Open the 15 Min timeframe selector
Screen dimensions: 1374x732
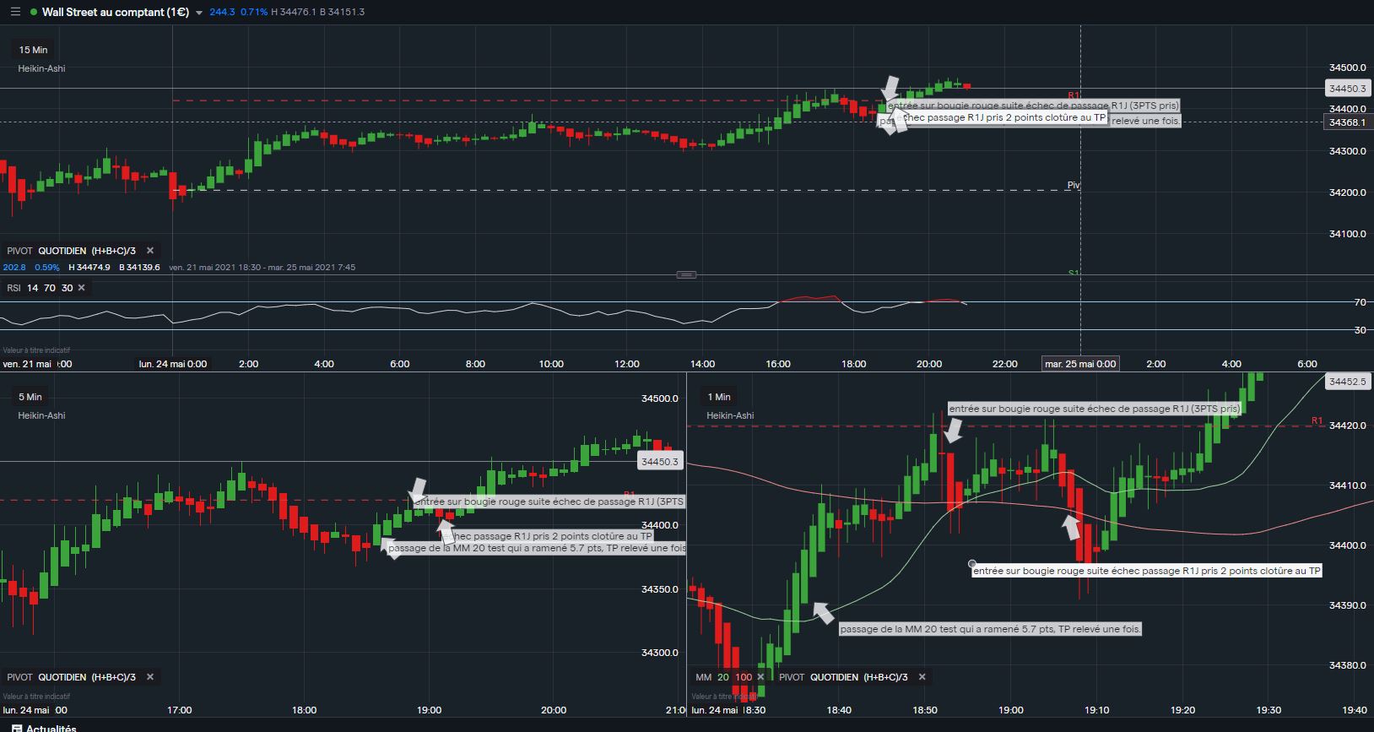(33, 50)
